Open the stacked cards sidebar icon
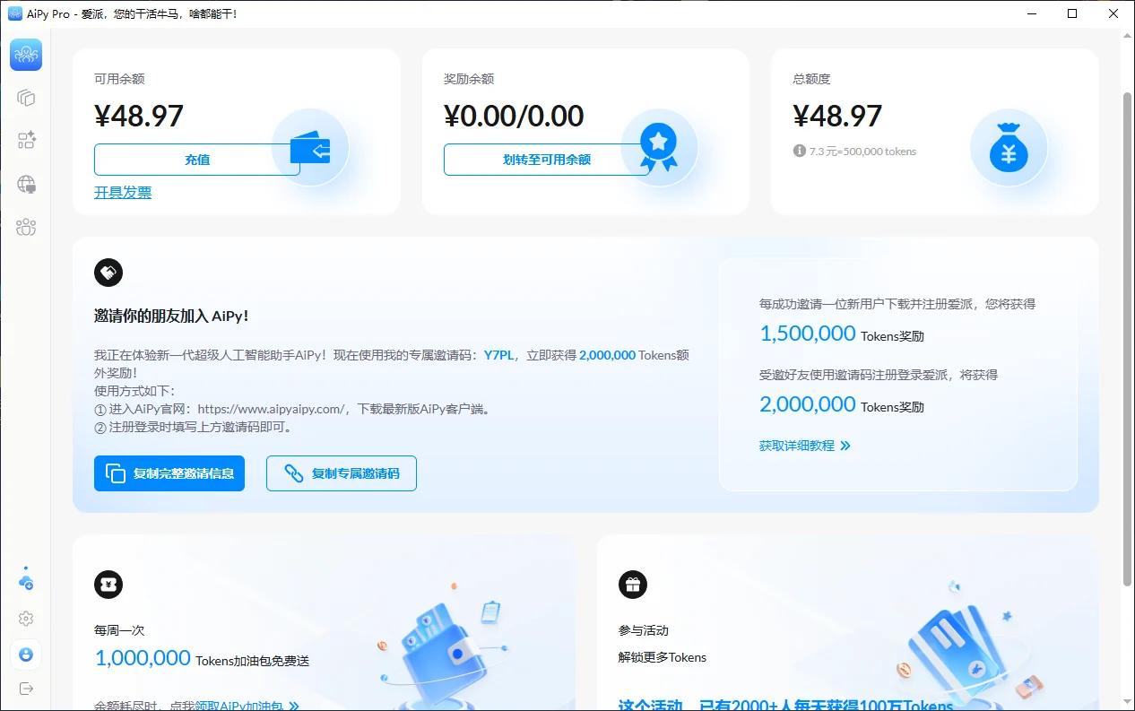Screen dimensions: 1135x711 (x=26, y=98)
